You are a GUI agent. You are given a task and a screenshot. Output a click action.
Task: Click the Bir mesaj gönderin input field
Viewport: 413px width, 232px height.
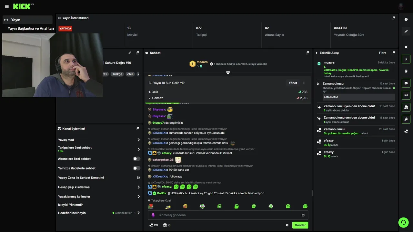pyautogui.click(x=228, y=215)
